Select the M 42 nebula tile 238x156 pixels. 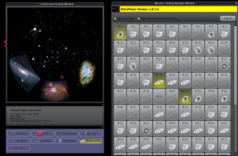[185, 97]
